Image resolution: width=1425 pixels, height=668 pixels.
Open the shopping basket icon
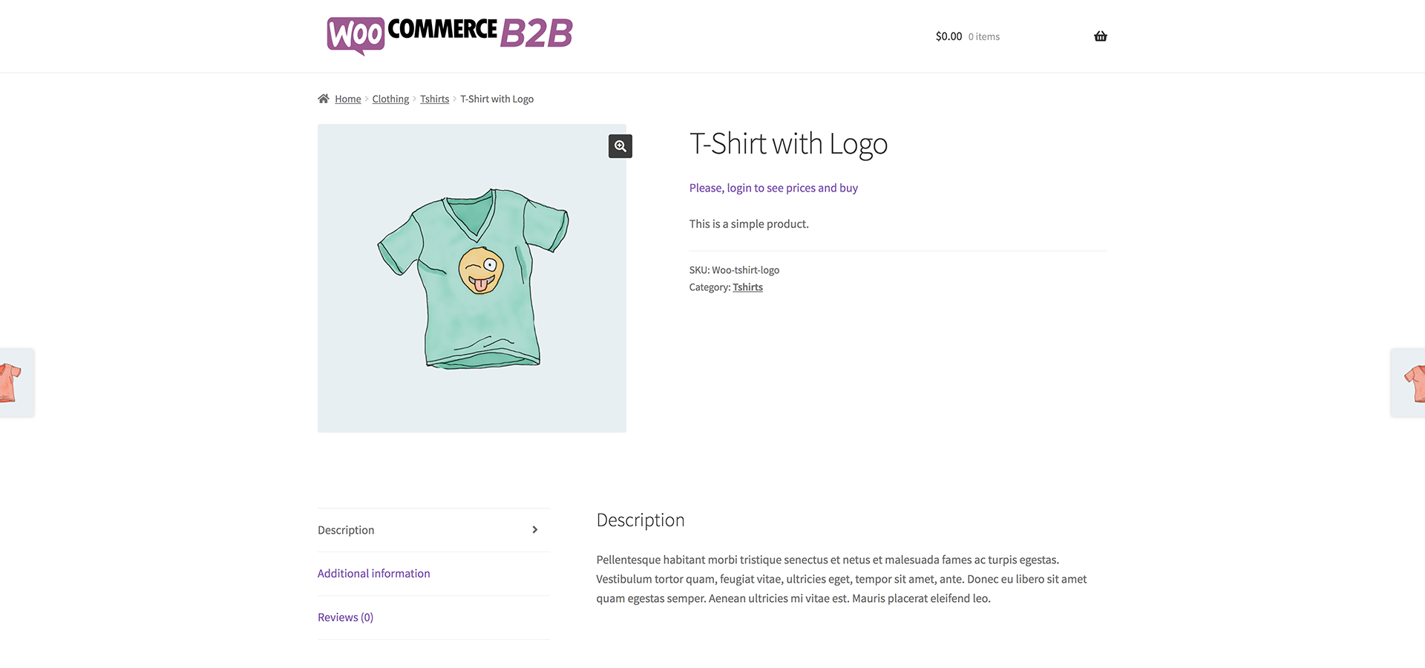click(x=1100, y=36)
